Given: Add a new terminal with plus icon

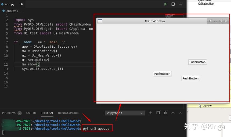Looking at the screenshot, I should [x=150, y=113].
